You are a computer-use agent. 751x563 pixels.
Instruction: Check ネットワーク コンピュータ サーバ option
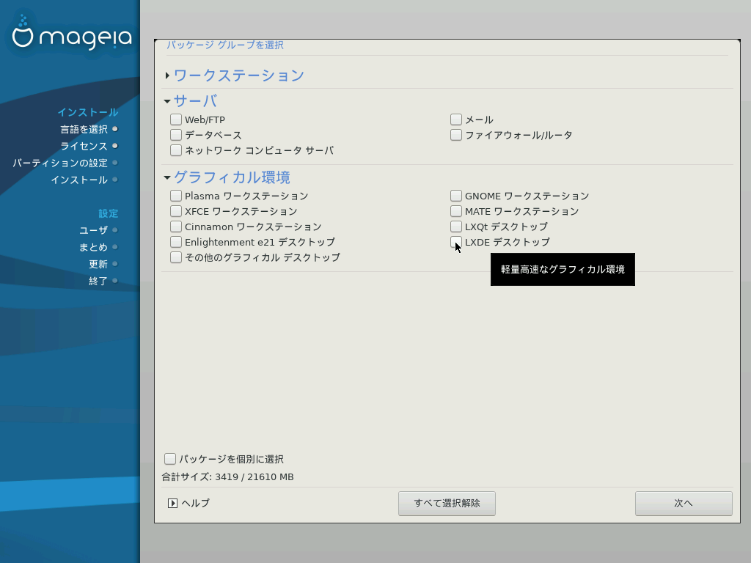(x=176, y=150)
